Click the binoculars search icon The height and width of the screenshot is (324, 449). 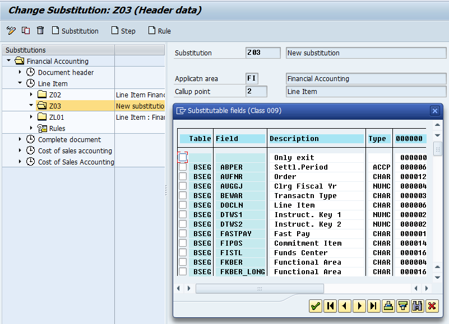[417, 306]
